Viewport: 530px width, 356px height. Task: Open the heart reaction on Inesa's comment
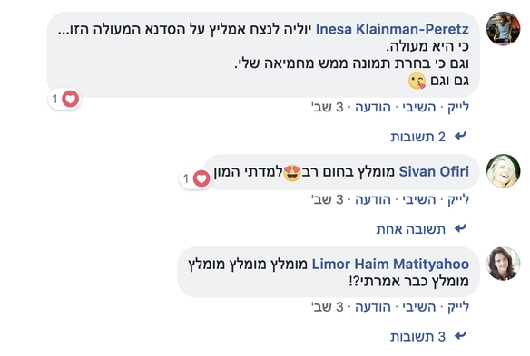tap(64, 100)
